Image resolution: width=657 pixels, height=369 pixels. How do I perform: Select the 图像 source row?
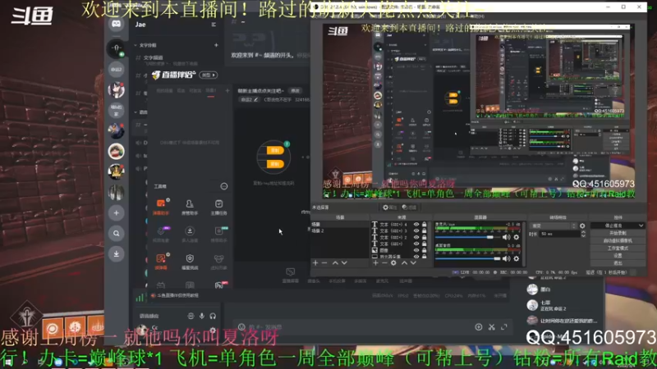[400, 250]
